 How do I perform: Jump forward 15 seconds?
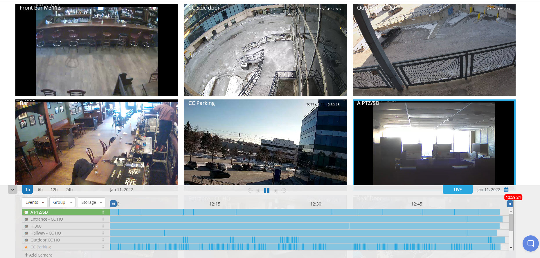tap(284, 190)
